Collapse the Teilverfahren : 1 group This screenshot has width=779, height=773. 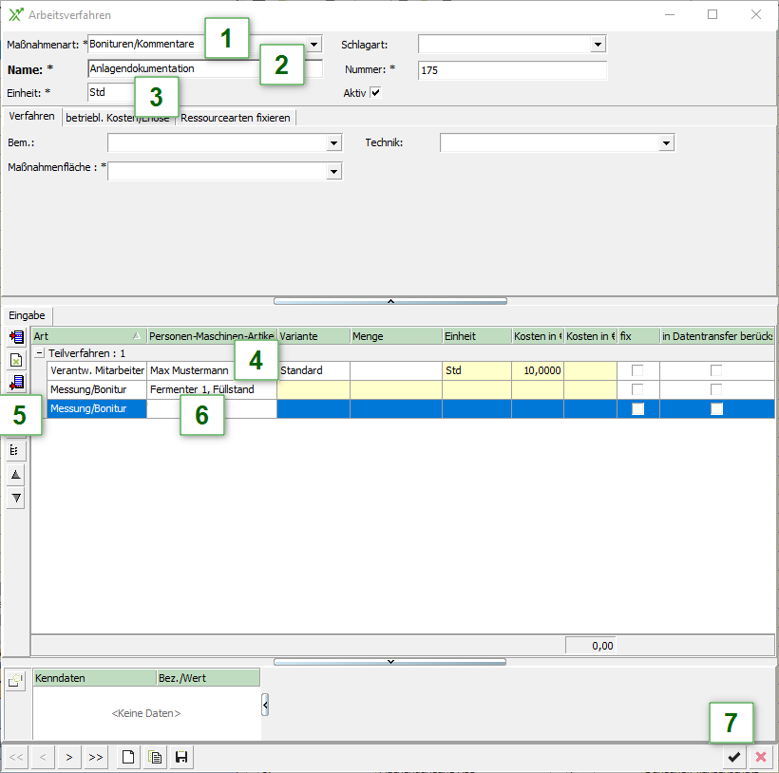pos(40,352)
